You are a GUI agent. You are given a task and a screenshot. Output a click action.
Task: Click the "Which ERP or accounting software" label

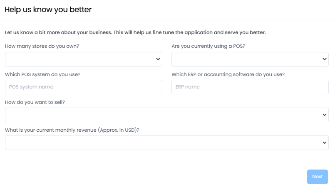pos(228,74)
